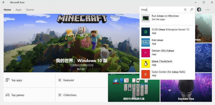Viewport: 215px width, 105px height.
Task: Select the Run Linux on Windows suggestion
Action: coord(167,18)
